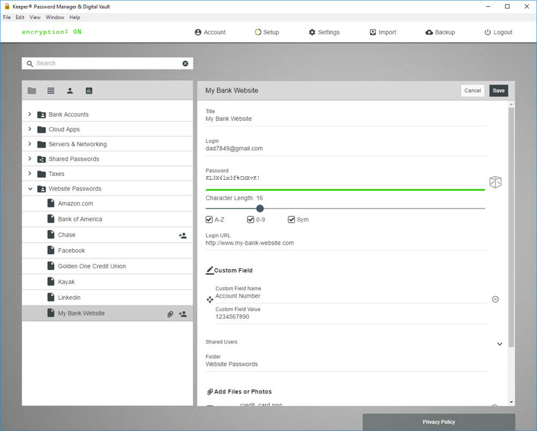The image size is (537, 431).
Task: Click the Folder field Website Passwords
Action: click(x=346, y=364)
